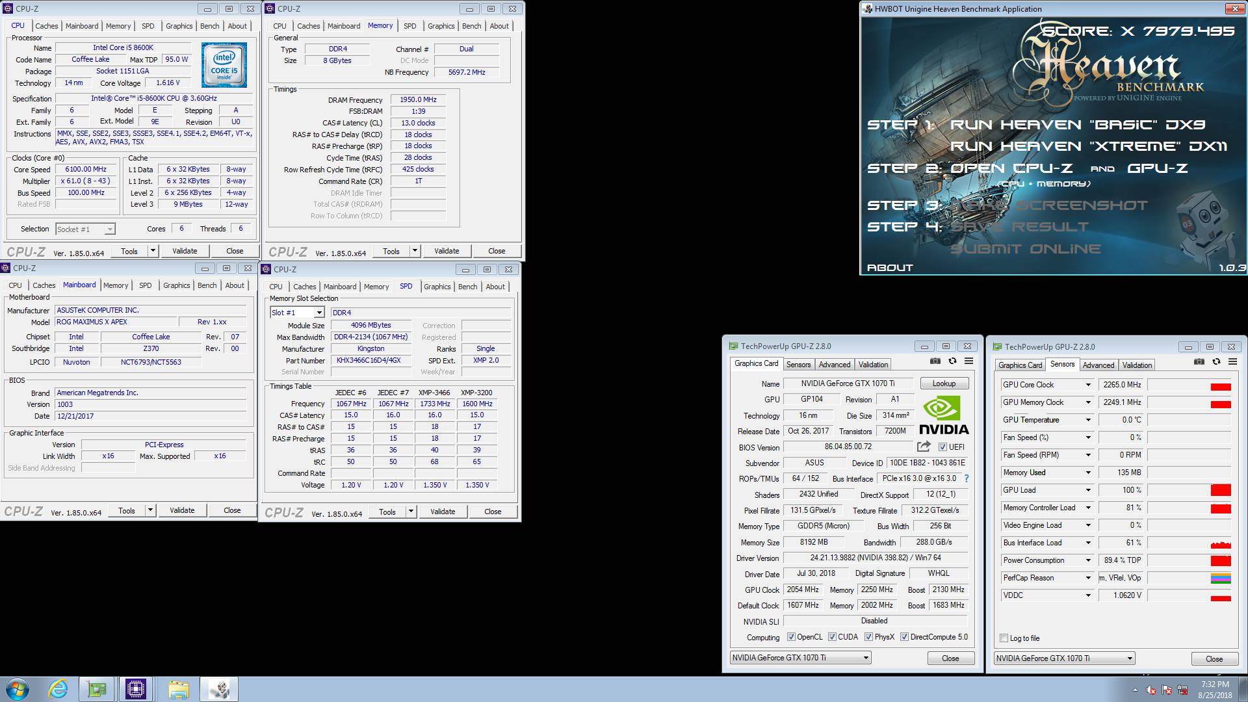Screen dimensions: 1248x702
Task: Open the Memory Used sensor dropdown
Action: pos(1087,473)
